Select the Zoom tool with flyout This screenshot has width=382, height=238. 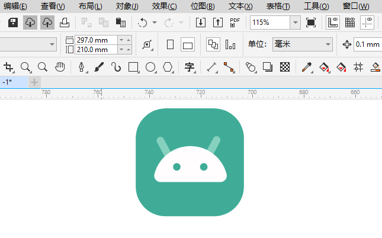tap(26, 67)
